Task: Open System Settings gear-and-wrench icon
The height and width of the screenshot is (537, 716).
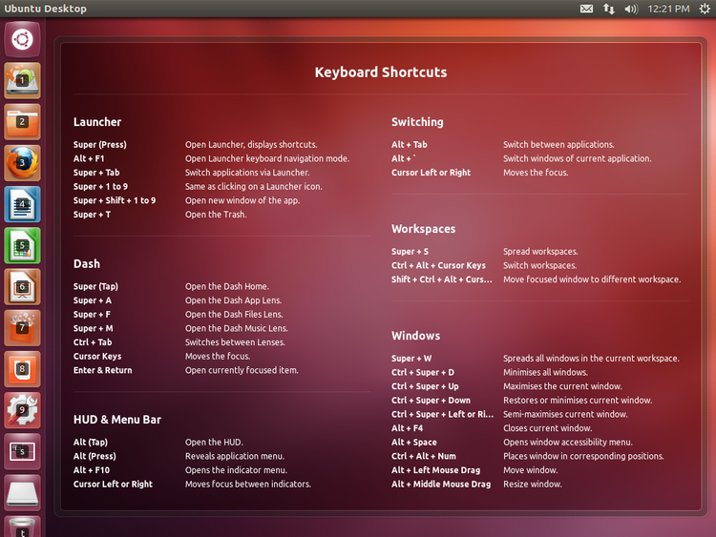Action: [x=22, y=410]
